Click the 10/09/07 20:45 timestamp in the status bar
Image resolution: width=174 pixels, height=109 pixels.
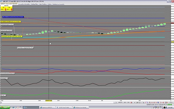click(150, 105)
